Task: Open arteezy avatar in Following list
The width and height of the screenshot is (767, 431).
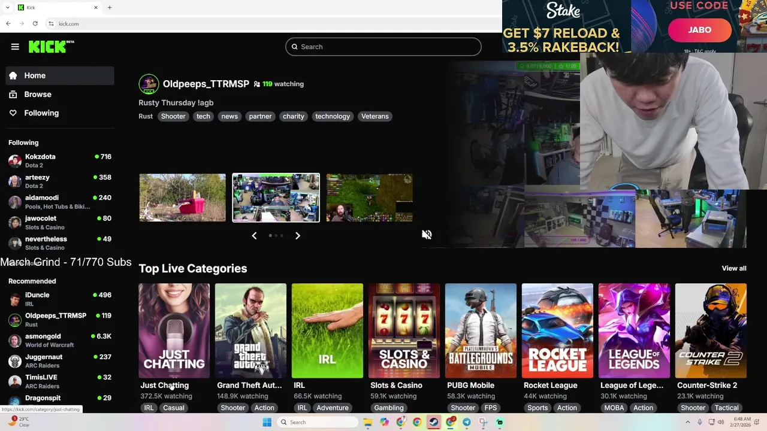Action: pos(15,181)
